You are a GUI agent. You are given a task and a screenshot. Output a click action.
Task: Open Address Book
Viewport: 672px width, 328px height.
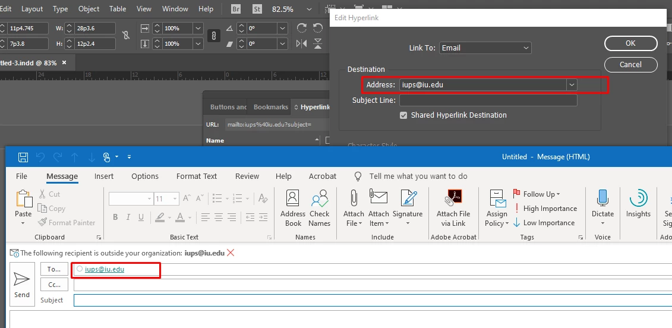point(293,208)
